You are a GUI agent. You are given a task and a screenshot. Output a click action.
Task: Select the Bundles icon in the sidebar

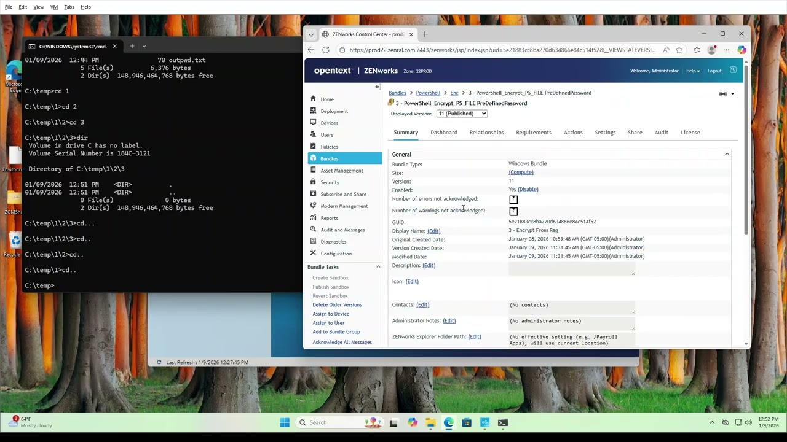pos(313,158)
